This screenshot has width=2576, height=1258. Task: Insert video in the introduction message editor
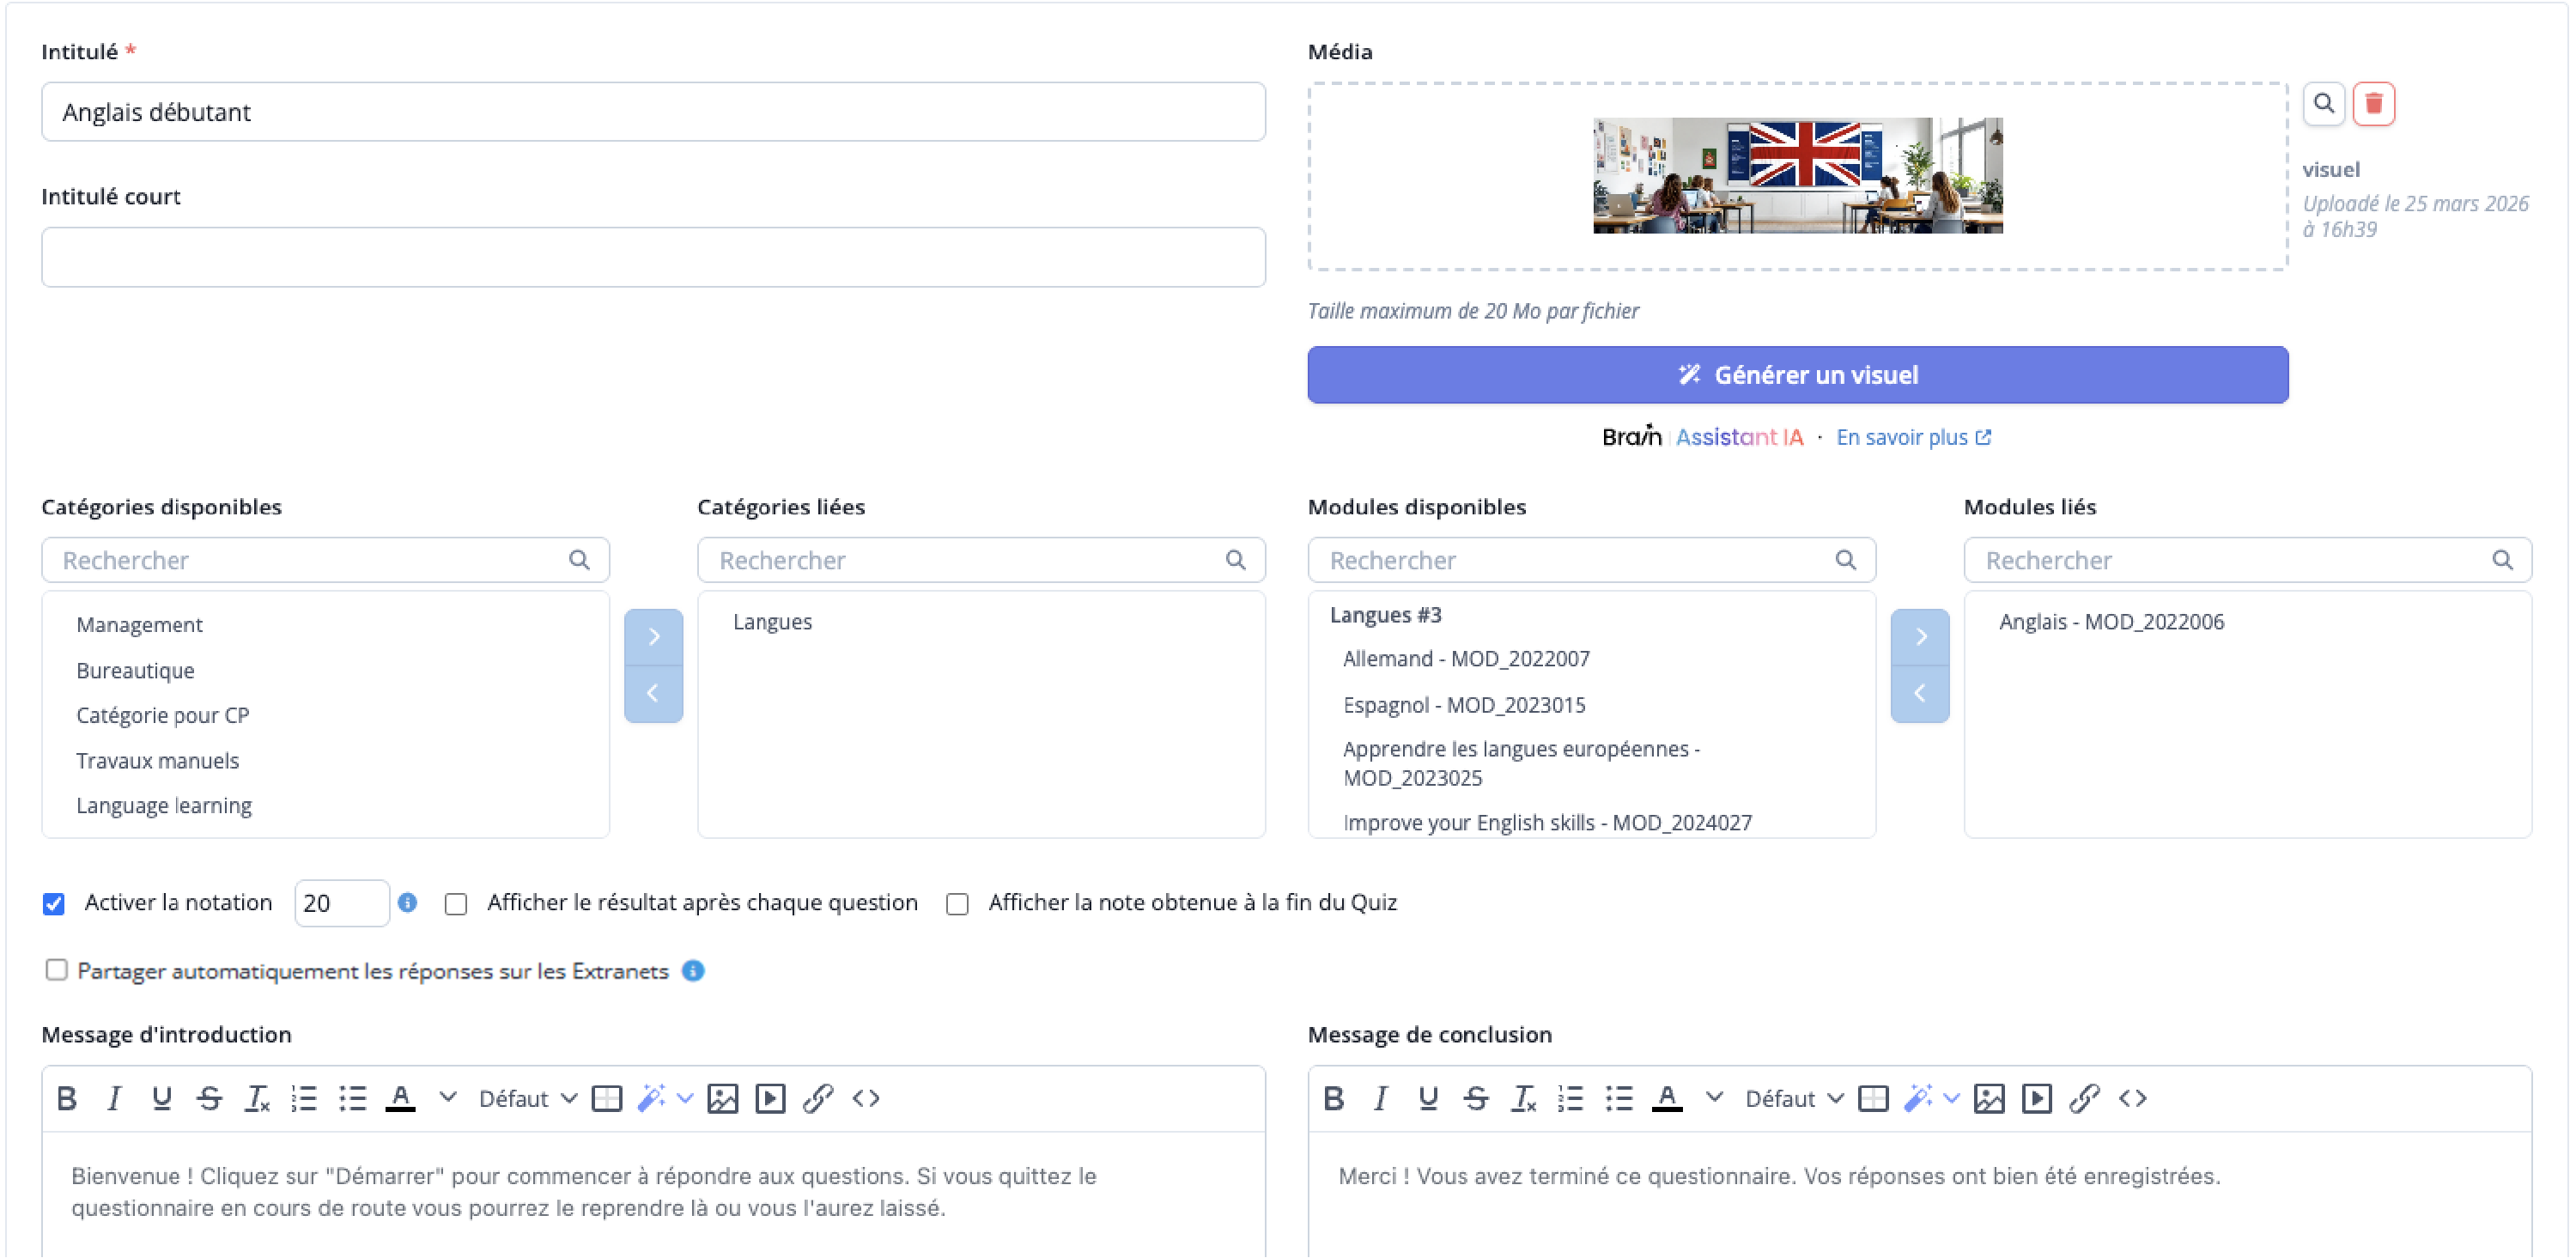coord(770,1098)
